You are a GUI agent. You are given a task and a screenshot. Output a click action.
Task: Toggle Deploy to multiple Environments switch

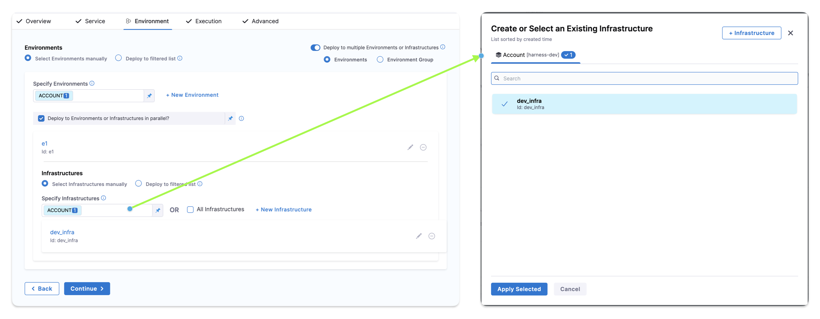click(x=315, y=48)
